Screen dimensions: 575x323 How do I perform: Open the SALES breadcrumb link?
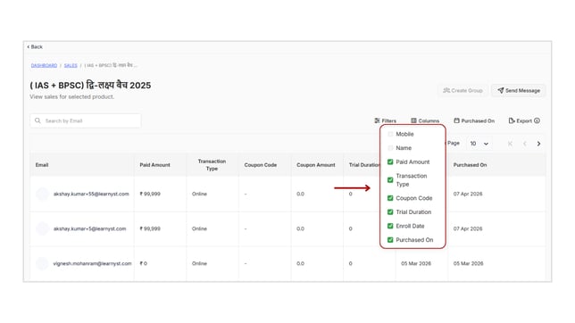(x=71, y=66)
